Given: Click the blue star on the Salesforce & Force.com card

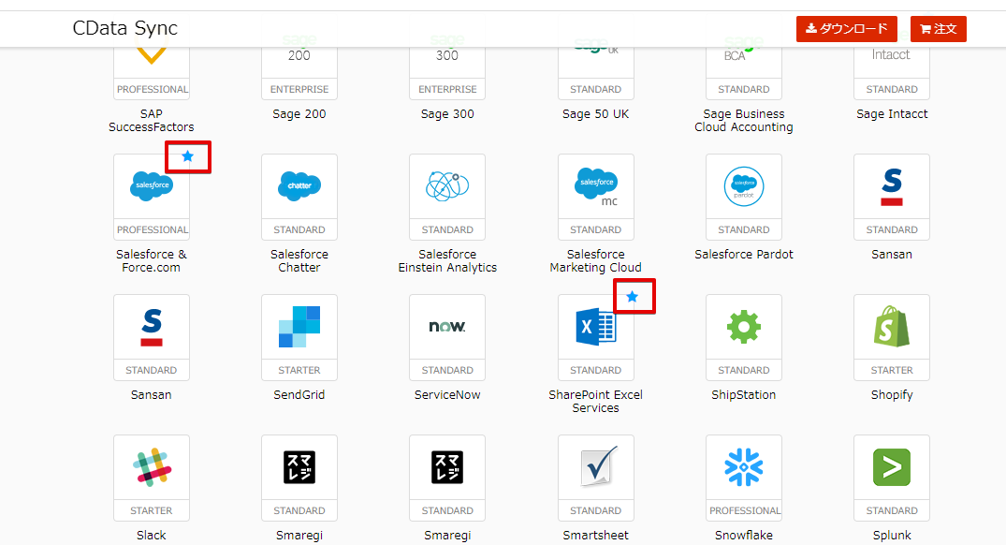Looking at the screenshot, I should tap(187, 156).
